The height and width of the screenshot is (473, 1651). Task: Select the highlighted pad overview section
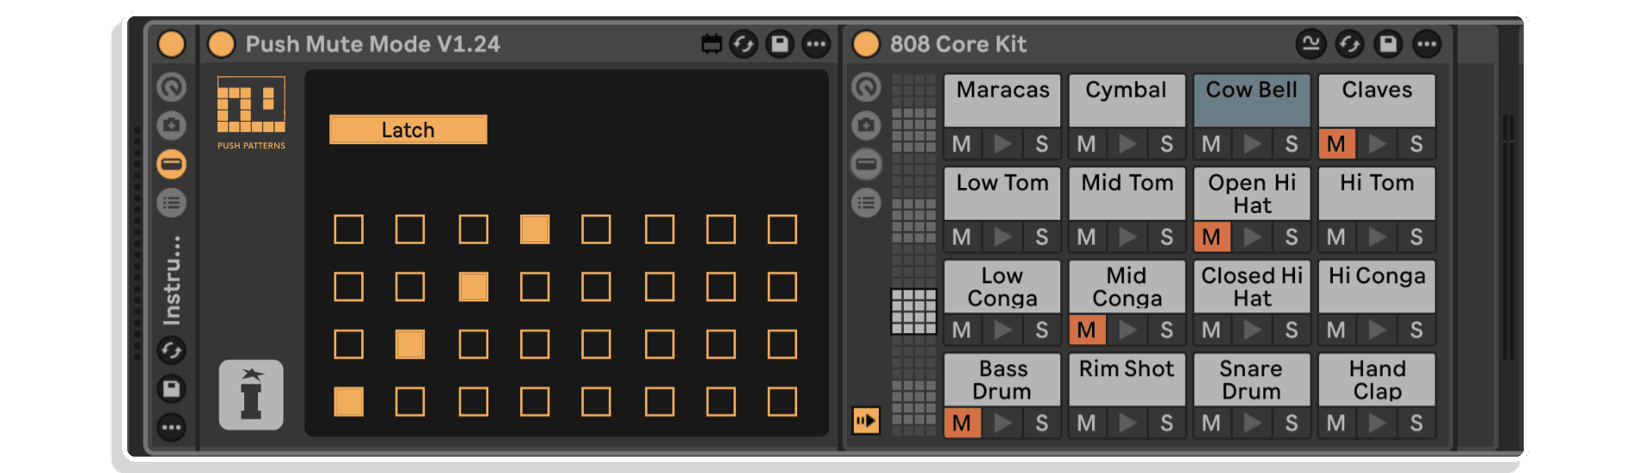[x=913, y=311]
